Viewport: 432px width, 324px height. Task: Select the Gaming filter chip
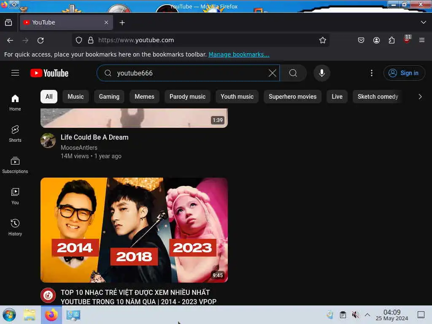coord(109,97)
